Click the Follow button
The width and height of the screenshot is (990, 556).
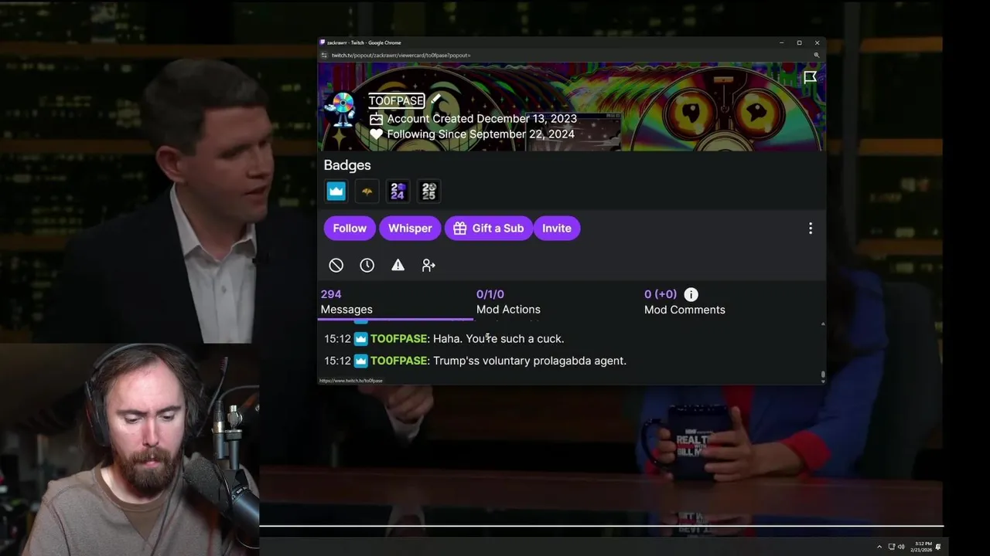click(350, 228)
